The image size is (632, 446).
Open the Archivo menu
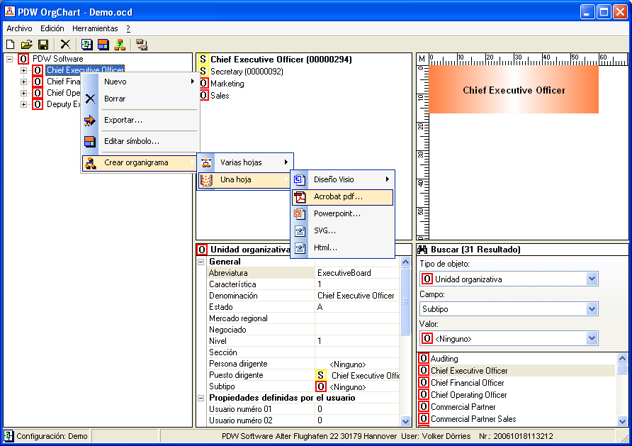point(19,28)
